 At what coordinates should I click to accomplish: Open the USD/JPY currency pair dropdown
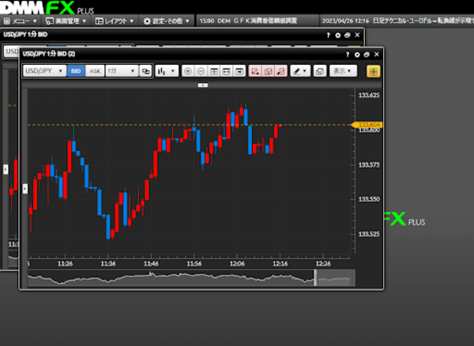[44, 70]
